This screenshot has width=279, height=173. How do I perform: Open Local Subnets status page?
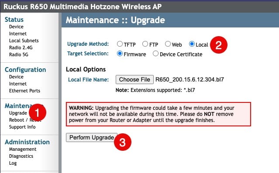pos(24,41)
